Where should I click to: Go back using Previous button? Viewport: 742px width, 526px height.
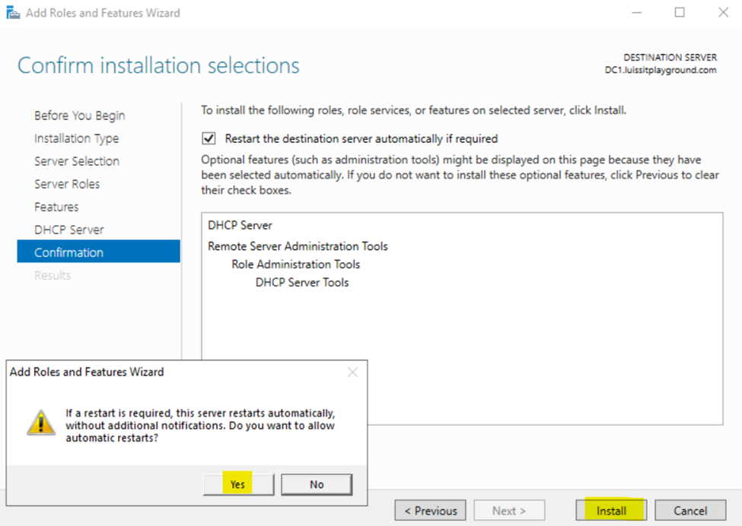pos(430,510)
